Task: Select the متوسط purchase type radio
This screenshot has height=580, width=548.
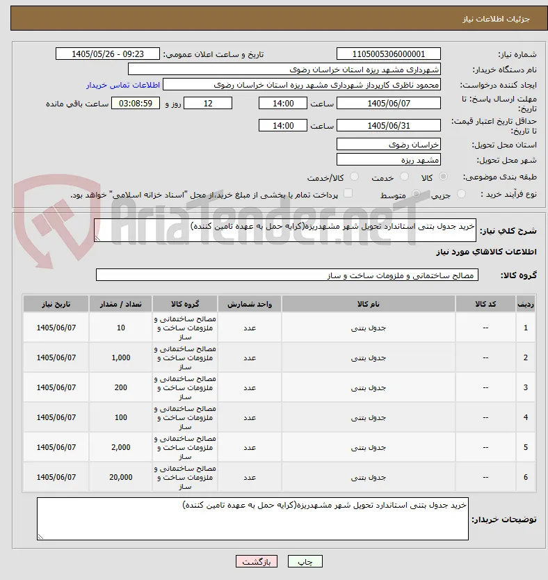Action: point(417,194)
